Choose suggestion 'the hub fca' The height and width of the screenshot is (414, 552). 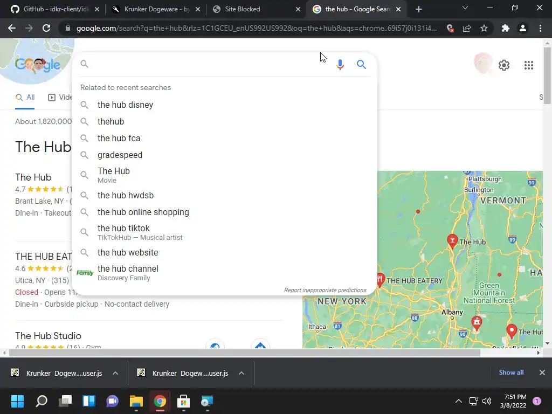coord(224,139)
